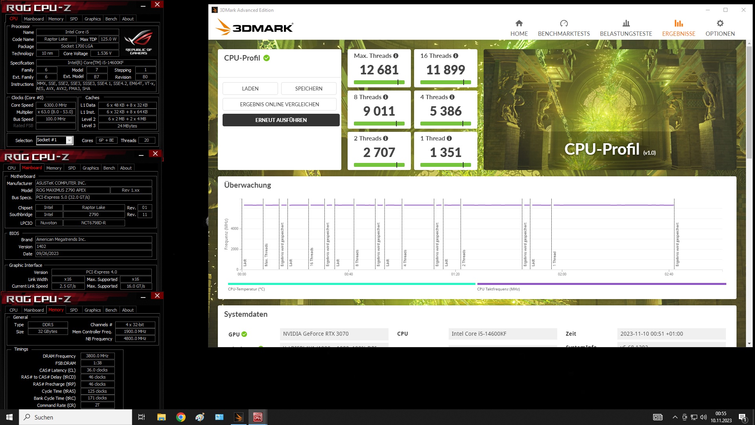
Task: Click info icon next to 16 Threads
Action: pos(455,56)
